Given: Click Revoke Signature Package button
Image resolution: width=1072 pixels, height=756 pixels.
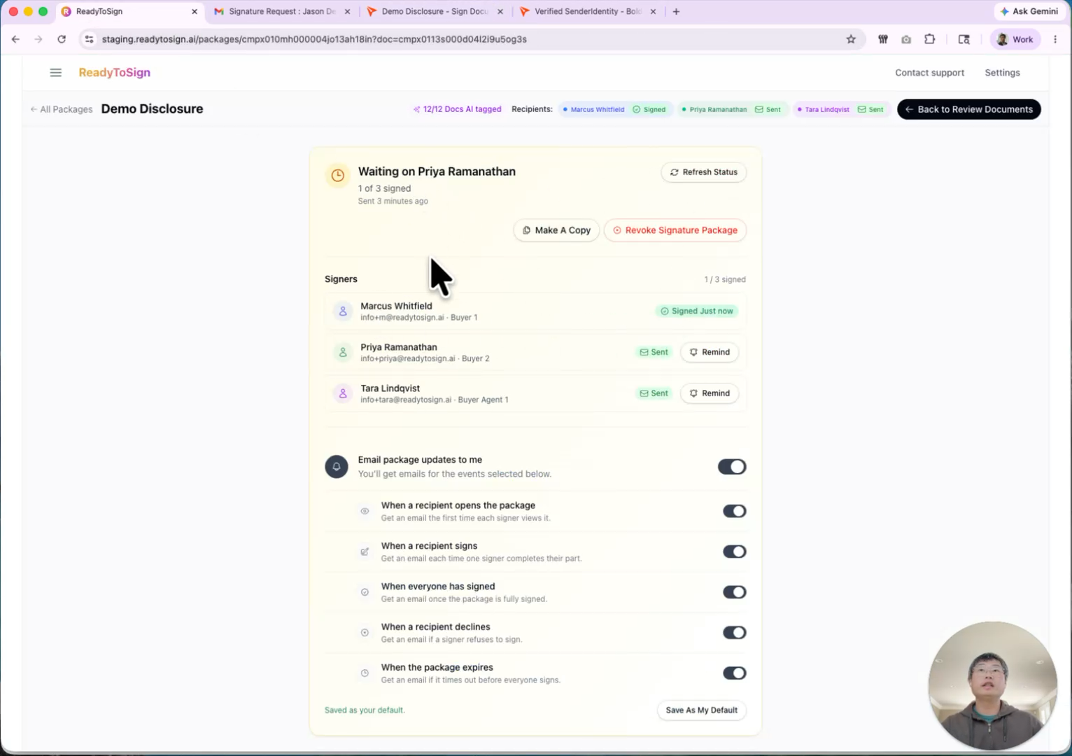Looking at the screenshot, I should click(675, 230).
